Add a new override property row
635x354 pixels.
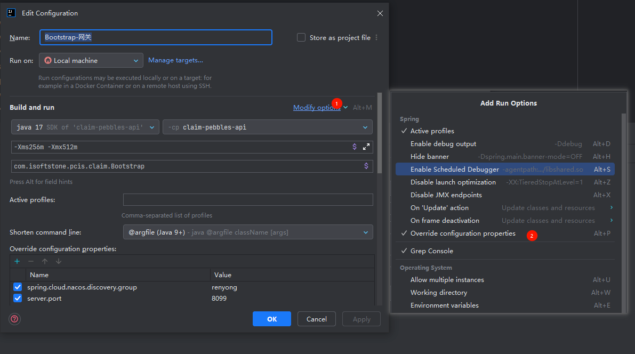(x=17, y=261)
